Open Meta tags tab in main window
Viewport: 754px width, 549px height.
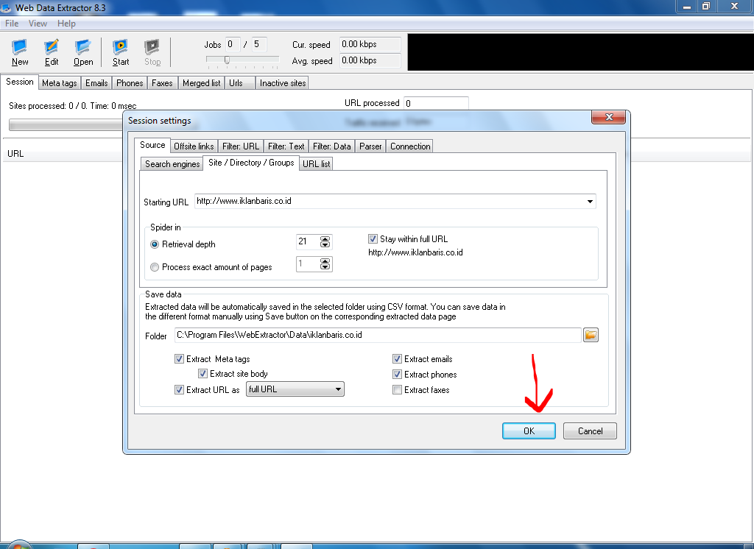point(59,83)
